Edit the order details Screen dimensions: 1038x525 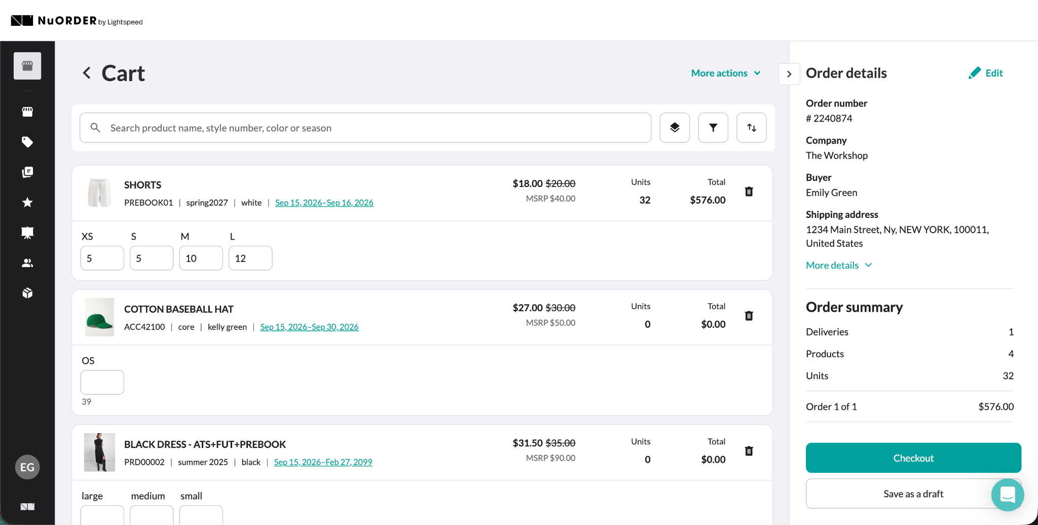[x=985, y=73]
